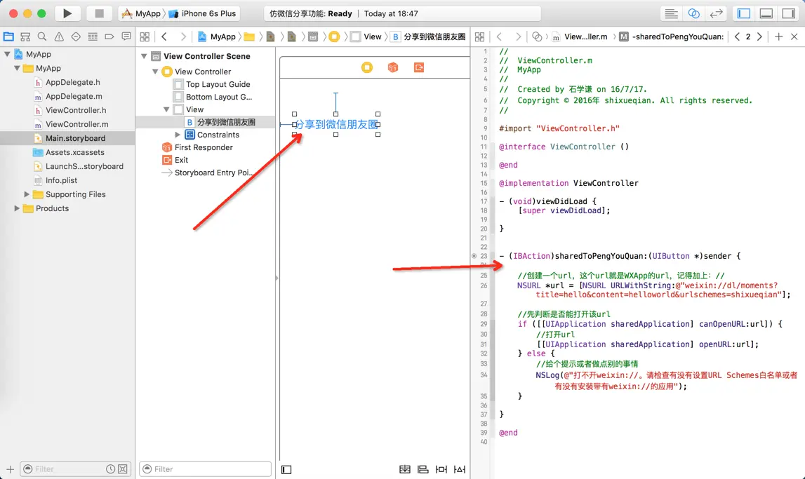This screenshot has width=805, height=479.
Task: Switch to the Version editor
Action: pos(716,14)
